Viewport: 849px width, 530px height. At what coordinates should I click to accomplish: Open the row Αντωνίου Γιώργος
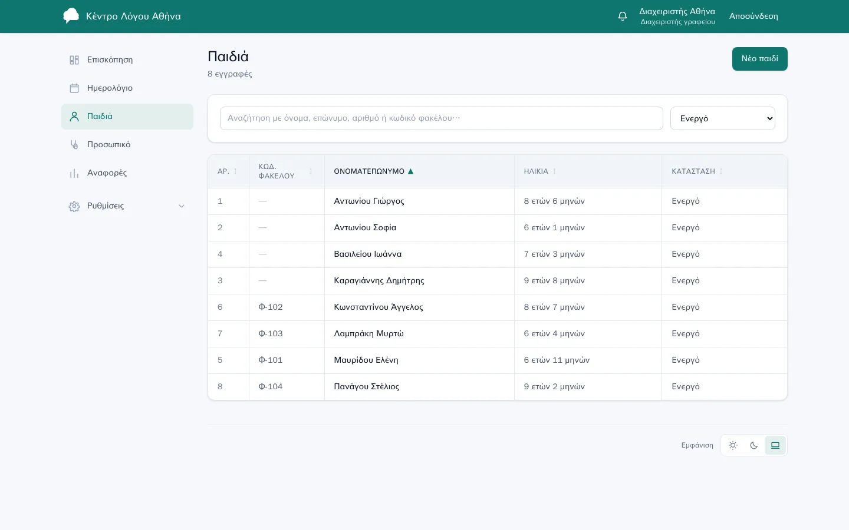[498, 201]
